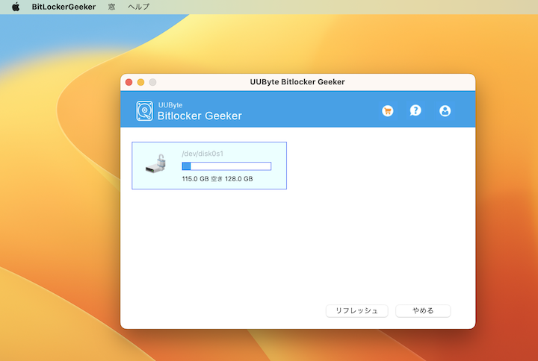Screen dimensions: 538x361
Task: Open the user account icon
Action: click(x=445, y=111)
